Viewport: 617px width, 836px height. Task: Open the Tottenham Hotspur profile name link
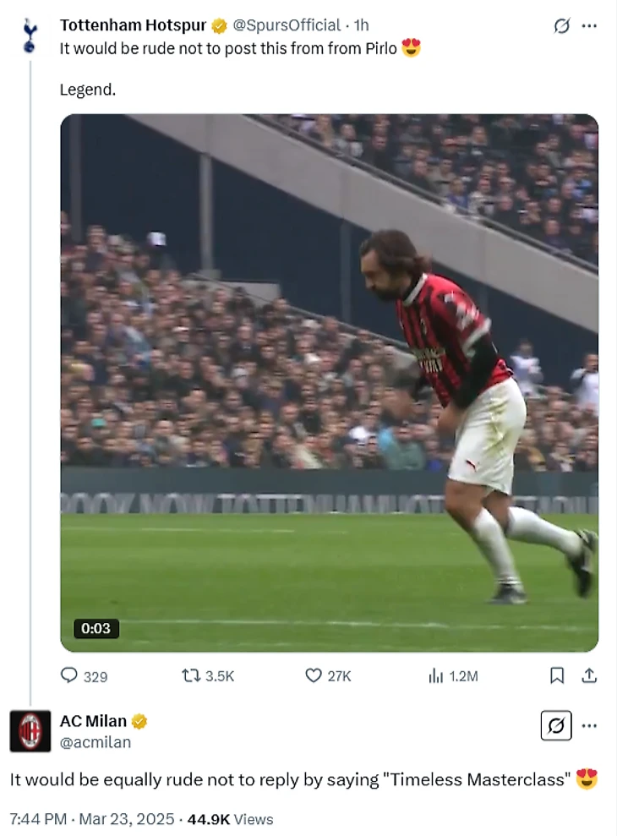pyautogui.click(x=133, y=25)
